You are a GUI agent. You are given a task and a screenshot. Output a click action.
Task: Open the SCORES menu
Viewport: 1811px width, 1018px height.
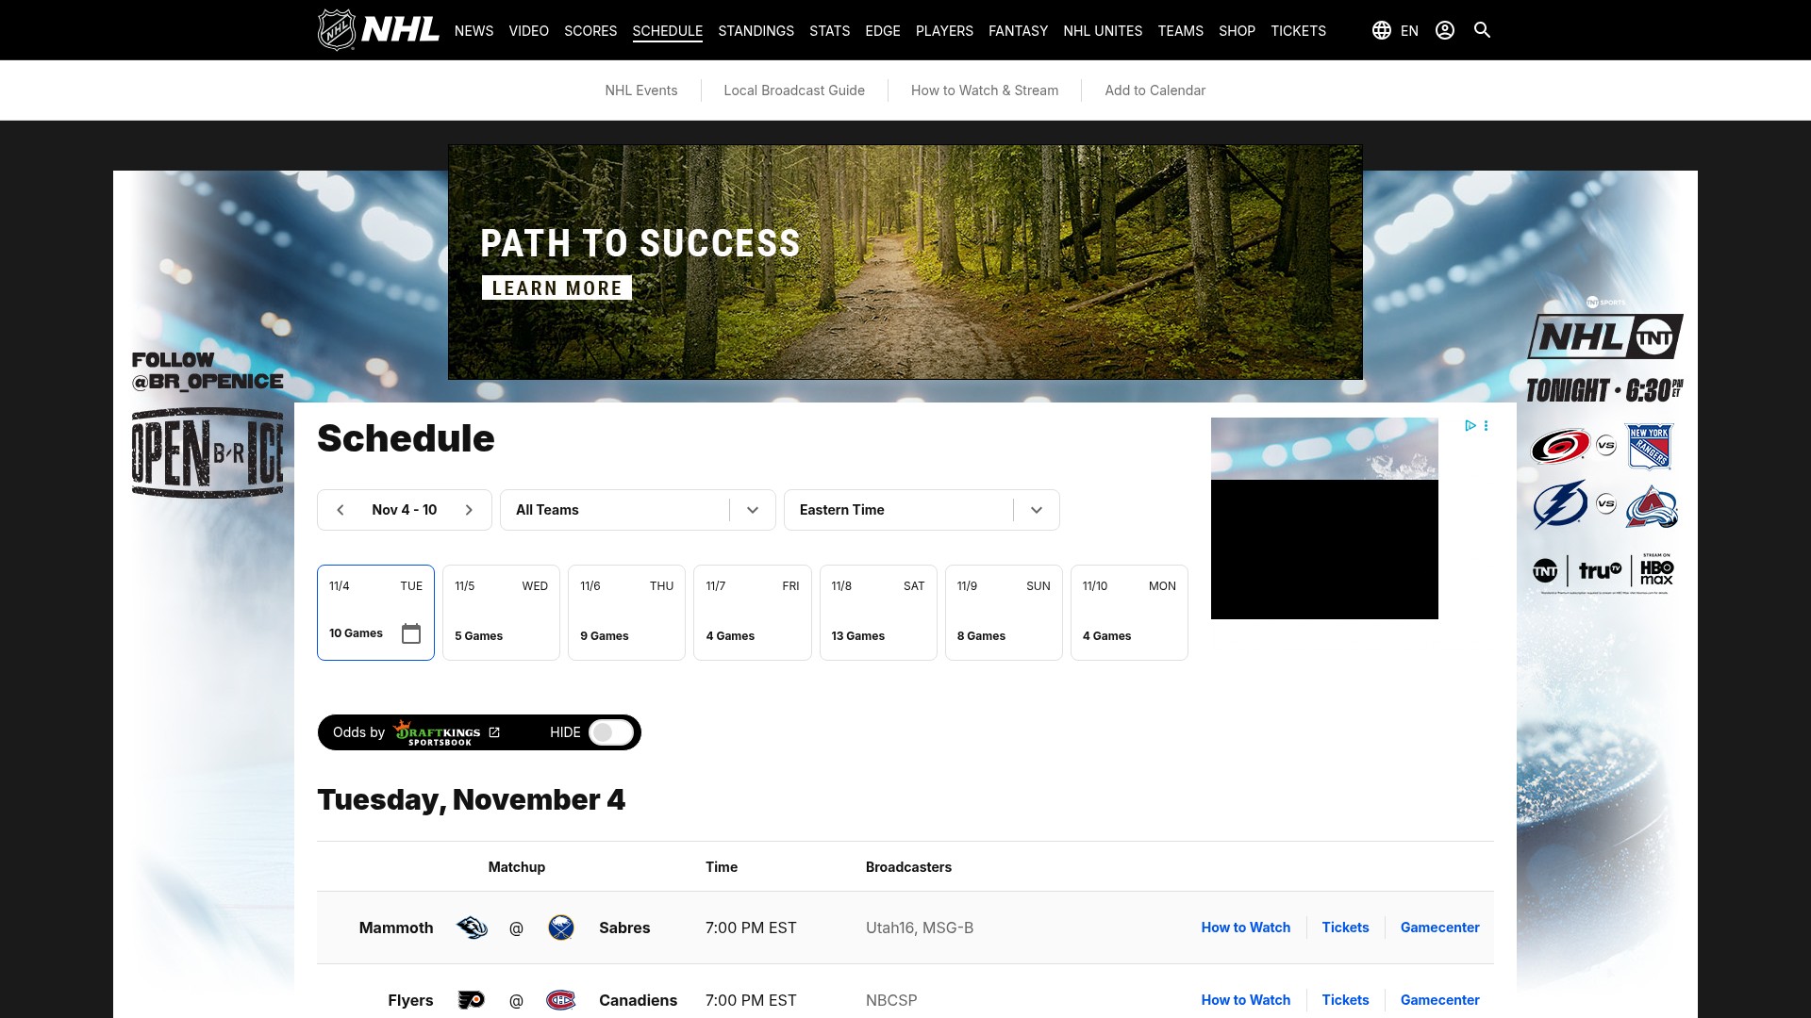pyautogui.click(x=590, y=31)
